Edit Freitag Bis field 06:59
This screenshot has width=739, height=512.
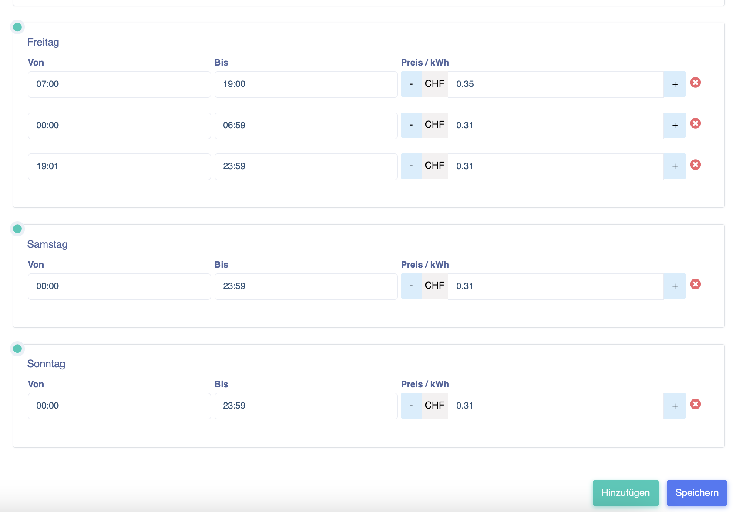click(x=306, y=126)
